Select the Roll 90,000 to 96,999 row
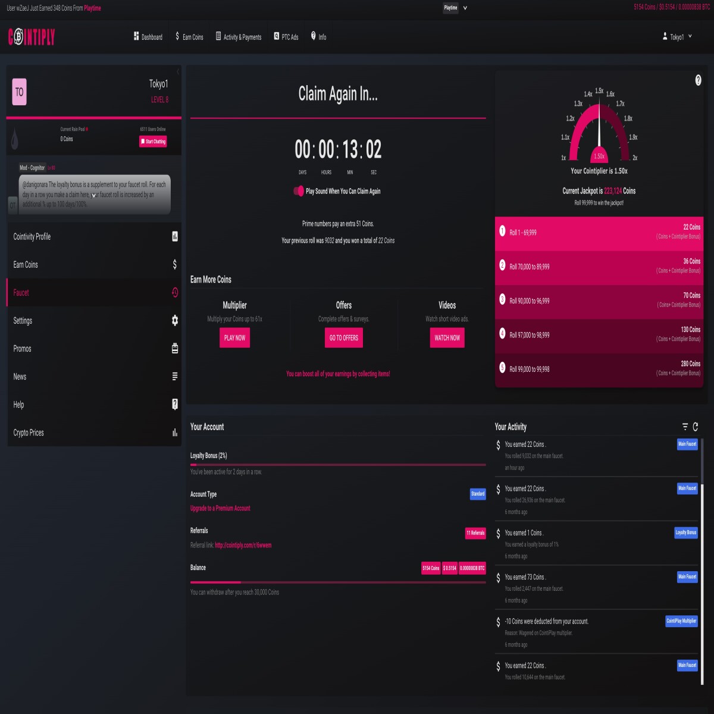The width and height of the screenshot is (714, 714). tap(599, 301)
